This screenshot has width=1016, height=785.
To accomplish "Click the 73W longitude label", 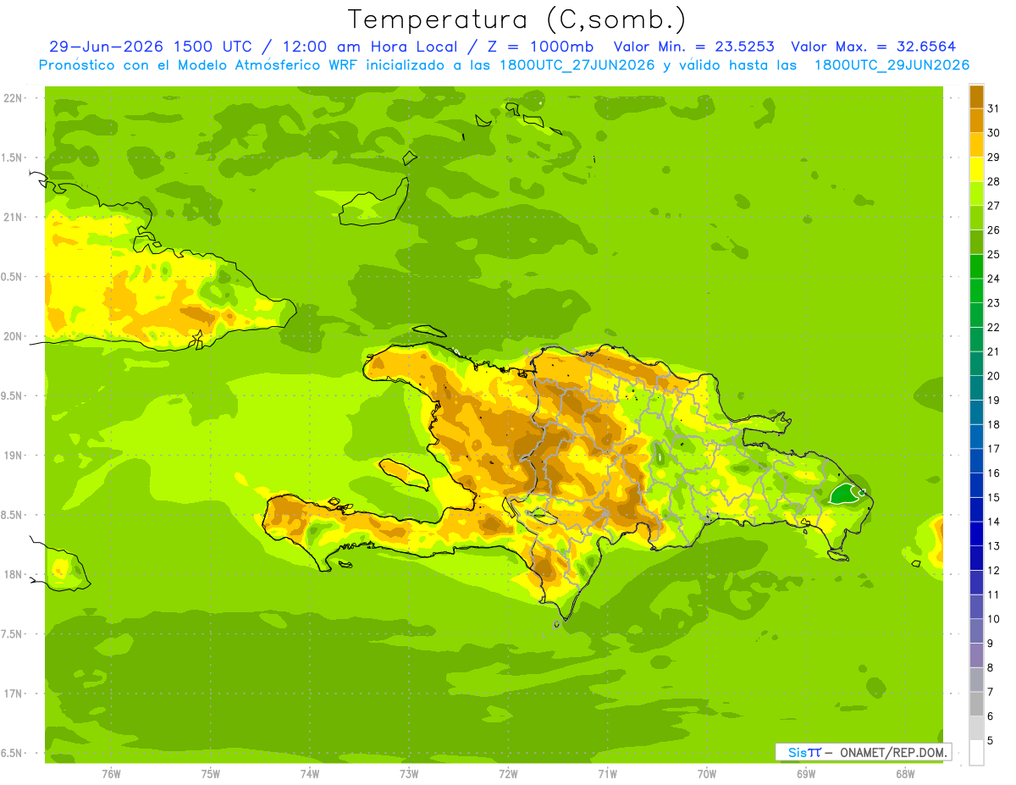I will coord(409,774).
